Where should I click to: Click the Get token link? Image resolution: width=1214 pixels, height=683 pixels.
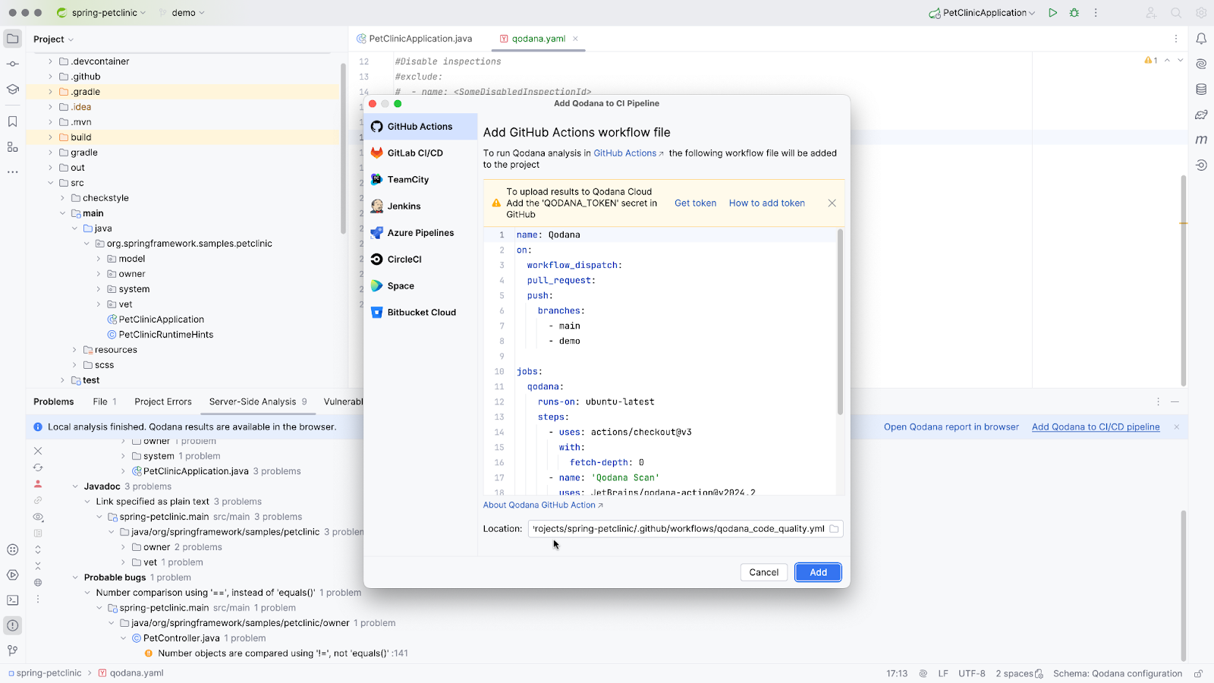[x=695, y=203]
